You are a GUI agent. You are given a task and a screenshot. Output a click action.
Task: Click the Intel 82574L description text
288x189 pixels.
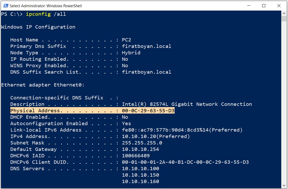[x=187, y=104]
